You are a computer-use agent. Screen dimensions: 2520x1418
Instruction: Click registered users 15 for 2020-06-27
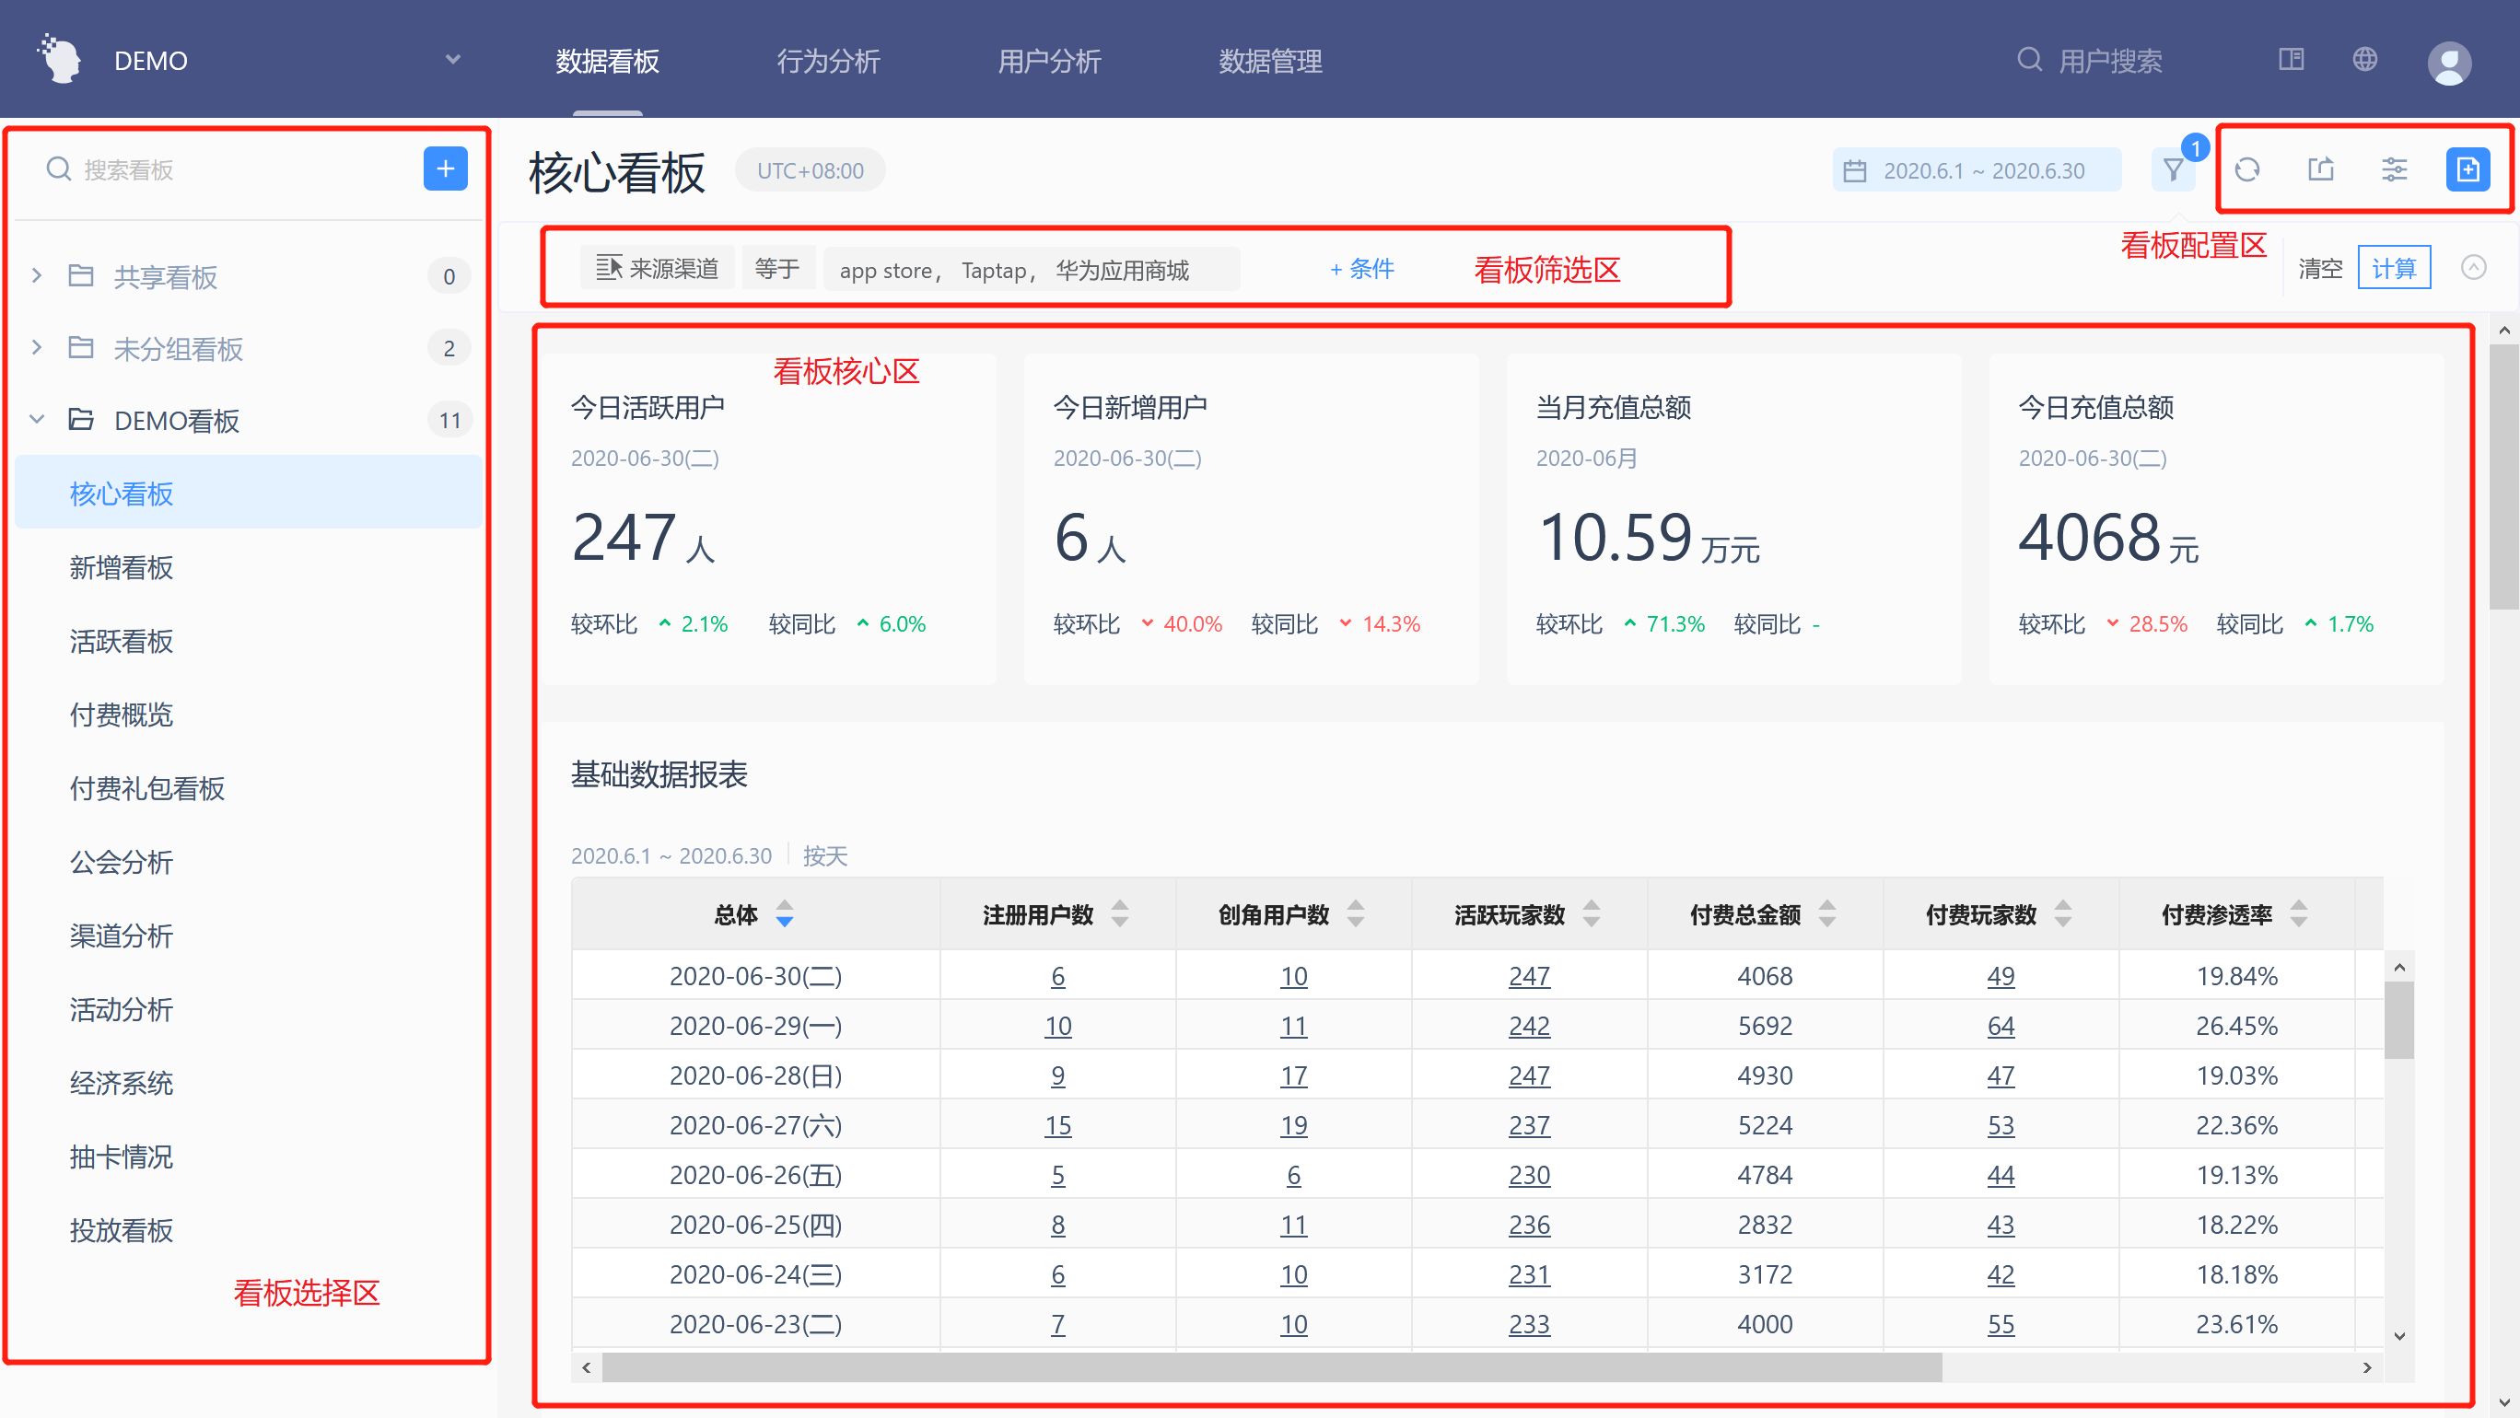coord(1057,1124)
